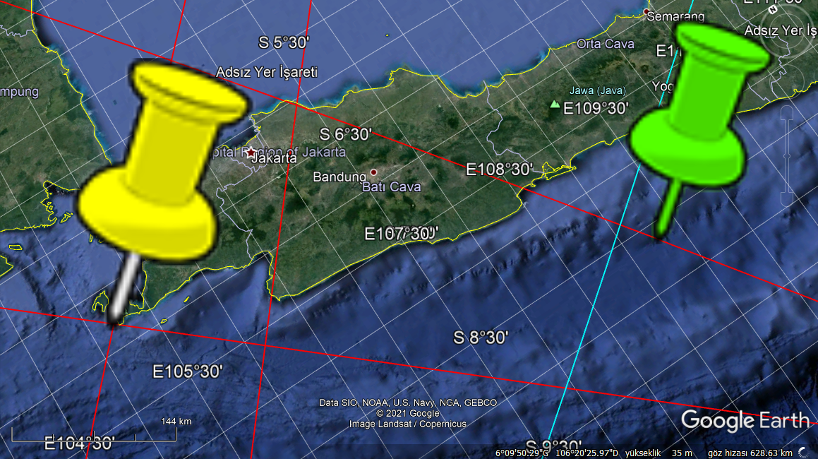Click the E104°30' longitude label
The height and width of the screenshot is (459, 818).
(x=79, y=443)
